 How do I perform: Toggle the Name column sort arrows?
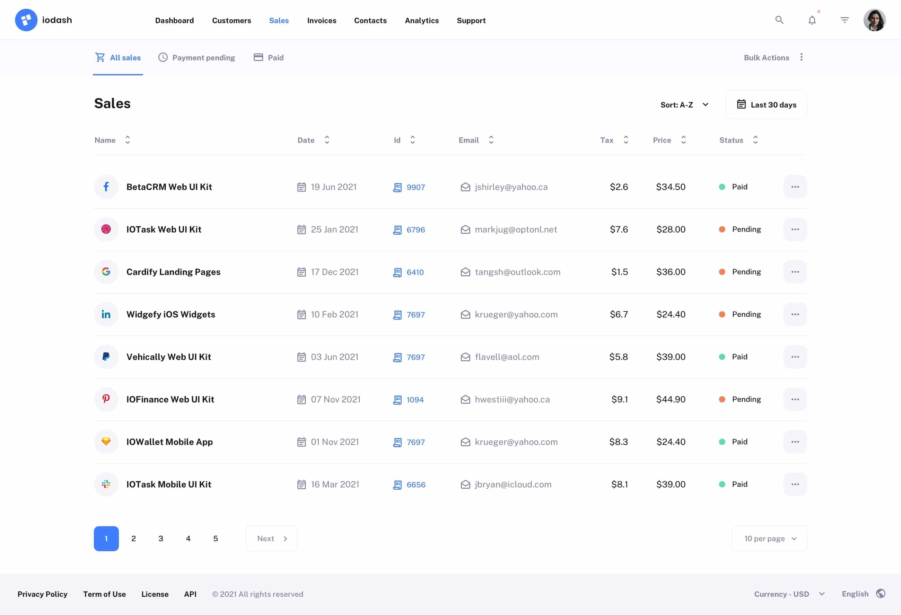coord(128,140)
